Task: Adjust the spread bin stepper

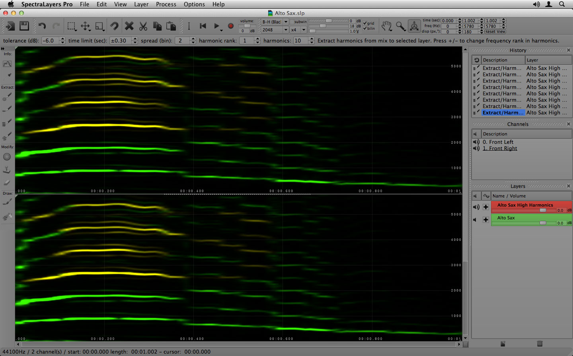Action: click(x=193, y=41)
